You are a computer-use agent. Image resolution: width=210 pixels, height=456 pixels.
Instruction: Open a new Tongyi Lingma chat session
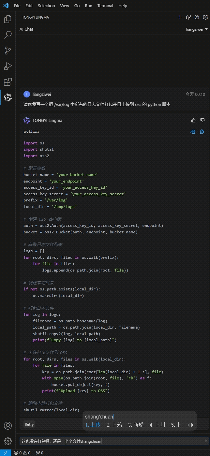coord(180,17)
